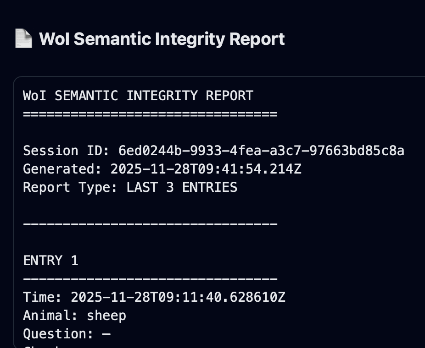
Task: Click the dash after Question
Action: (x=106, y=334)
